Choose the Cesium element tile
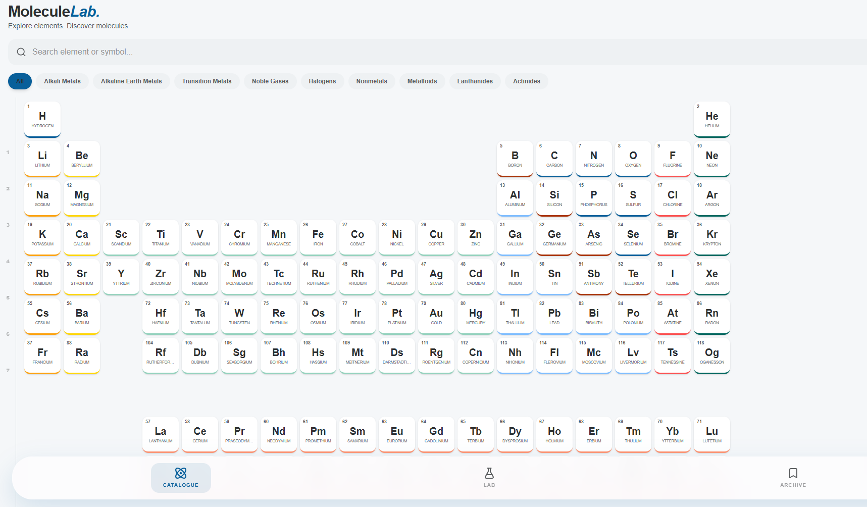 [x=42, y=316]
